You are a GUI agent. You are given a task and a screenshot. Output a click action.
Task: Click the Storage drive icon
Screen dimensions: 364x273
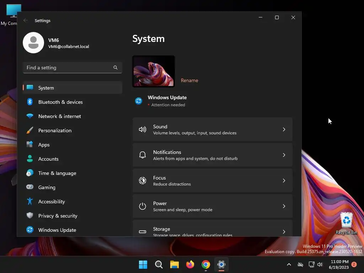(142, 232)
